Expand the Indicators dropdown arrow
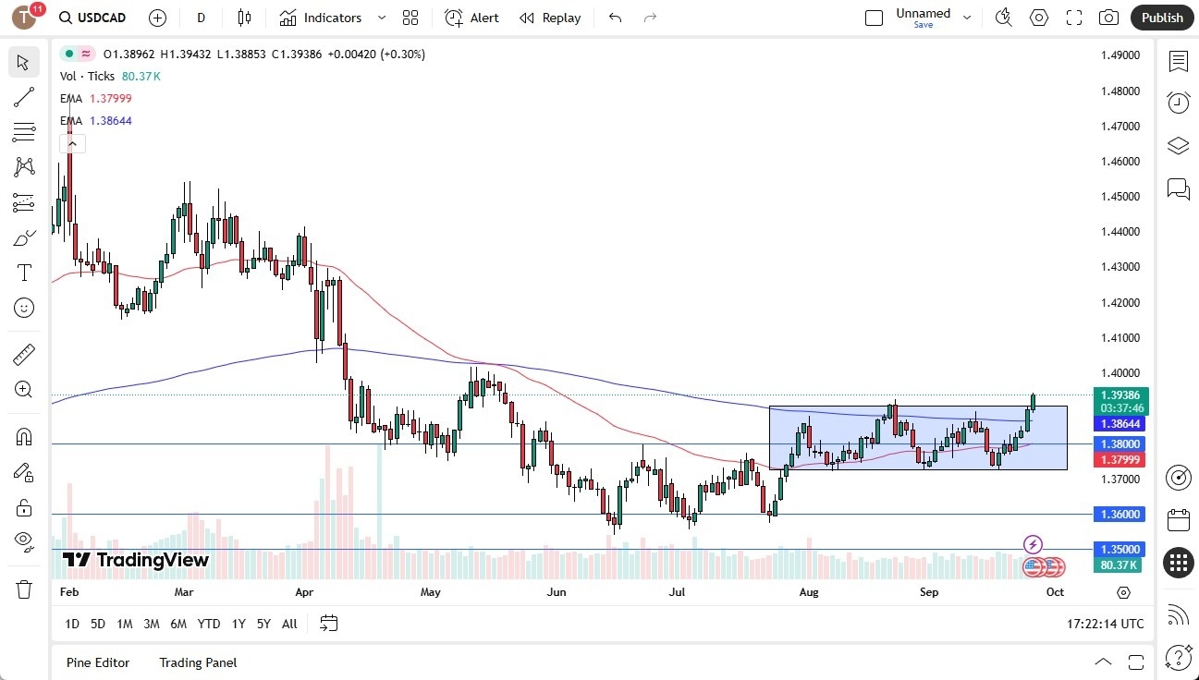The image size is (1199, 680). pyautogui.click(x=380, y=18)
